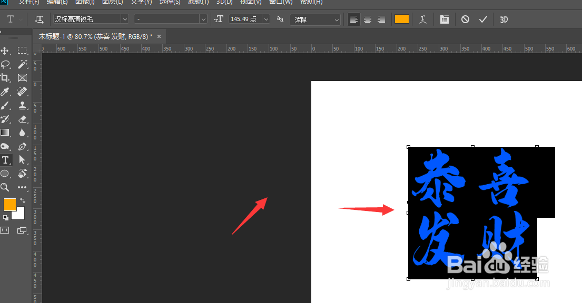Screen dimensions: 582x303
Task: Open the 图层(L) menu
Action: click(113, 2)
